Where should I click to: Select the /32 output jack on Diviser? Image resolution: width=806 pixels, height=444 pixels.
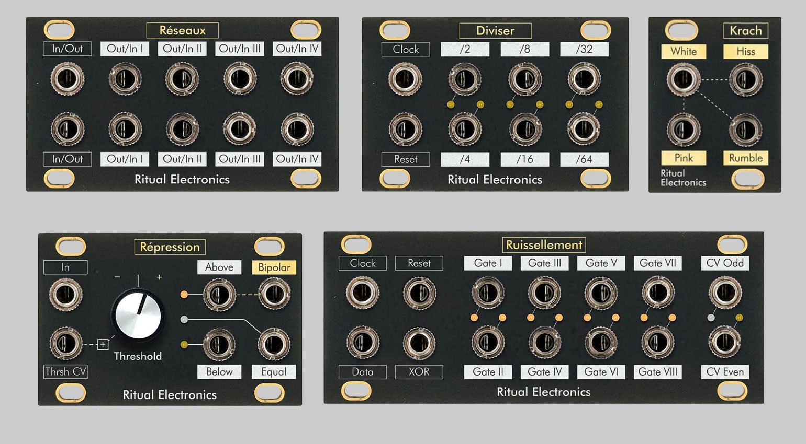click(x=584, y=79)
